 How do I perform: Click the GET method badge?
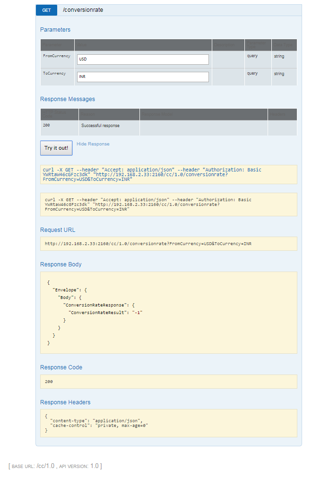pos(46,10)
